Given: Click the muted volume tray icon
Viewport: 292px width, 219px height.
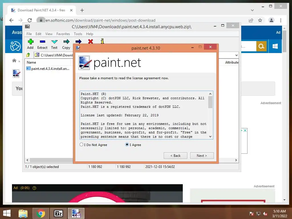Looking at the screenshot, I should pos(265,214).
